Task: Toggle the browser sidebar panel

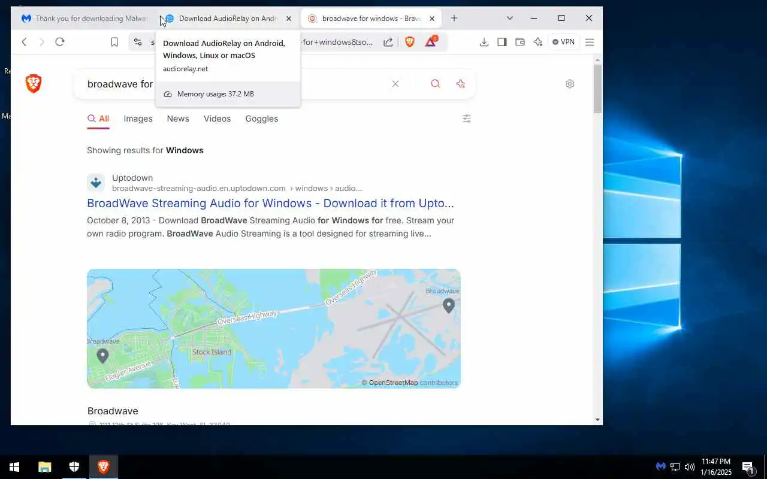Action: [x=502, y=42]
